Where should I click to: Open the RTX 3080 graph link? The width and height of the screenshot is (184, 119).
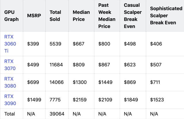(10, 82)
